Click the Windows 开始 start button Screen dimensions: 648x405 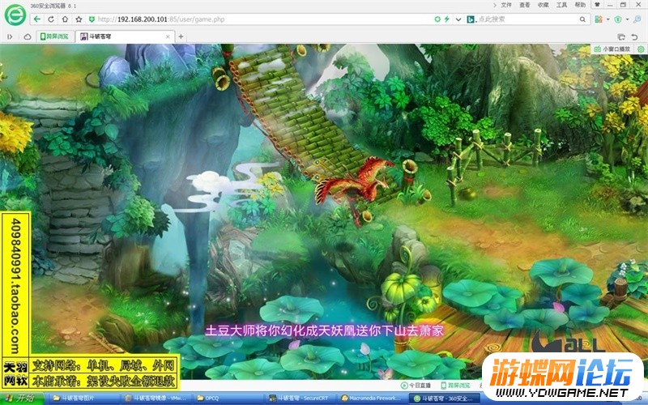22,399
